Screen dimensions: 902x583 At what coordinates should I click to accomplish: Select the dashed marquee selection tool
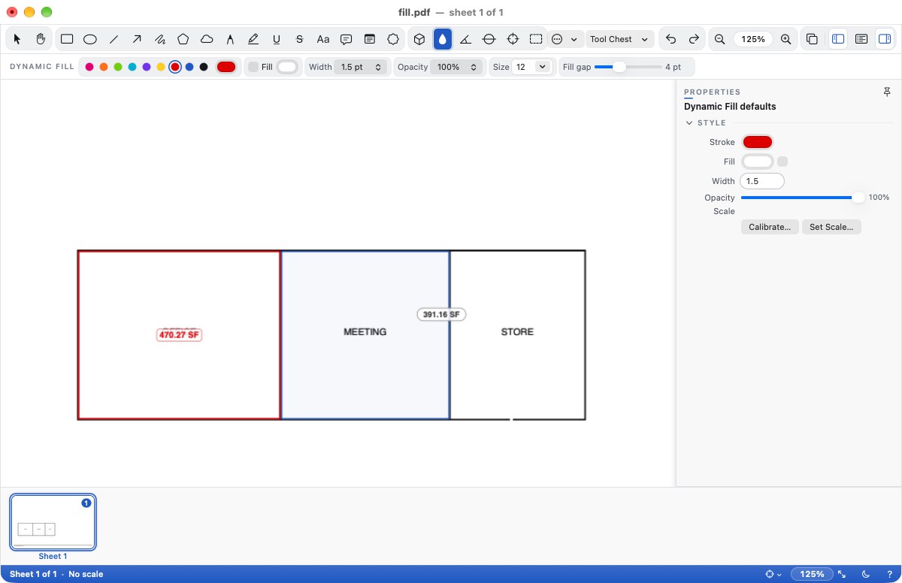coord(536,39)
